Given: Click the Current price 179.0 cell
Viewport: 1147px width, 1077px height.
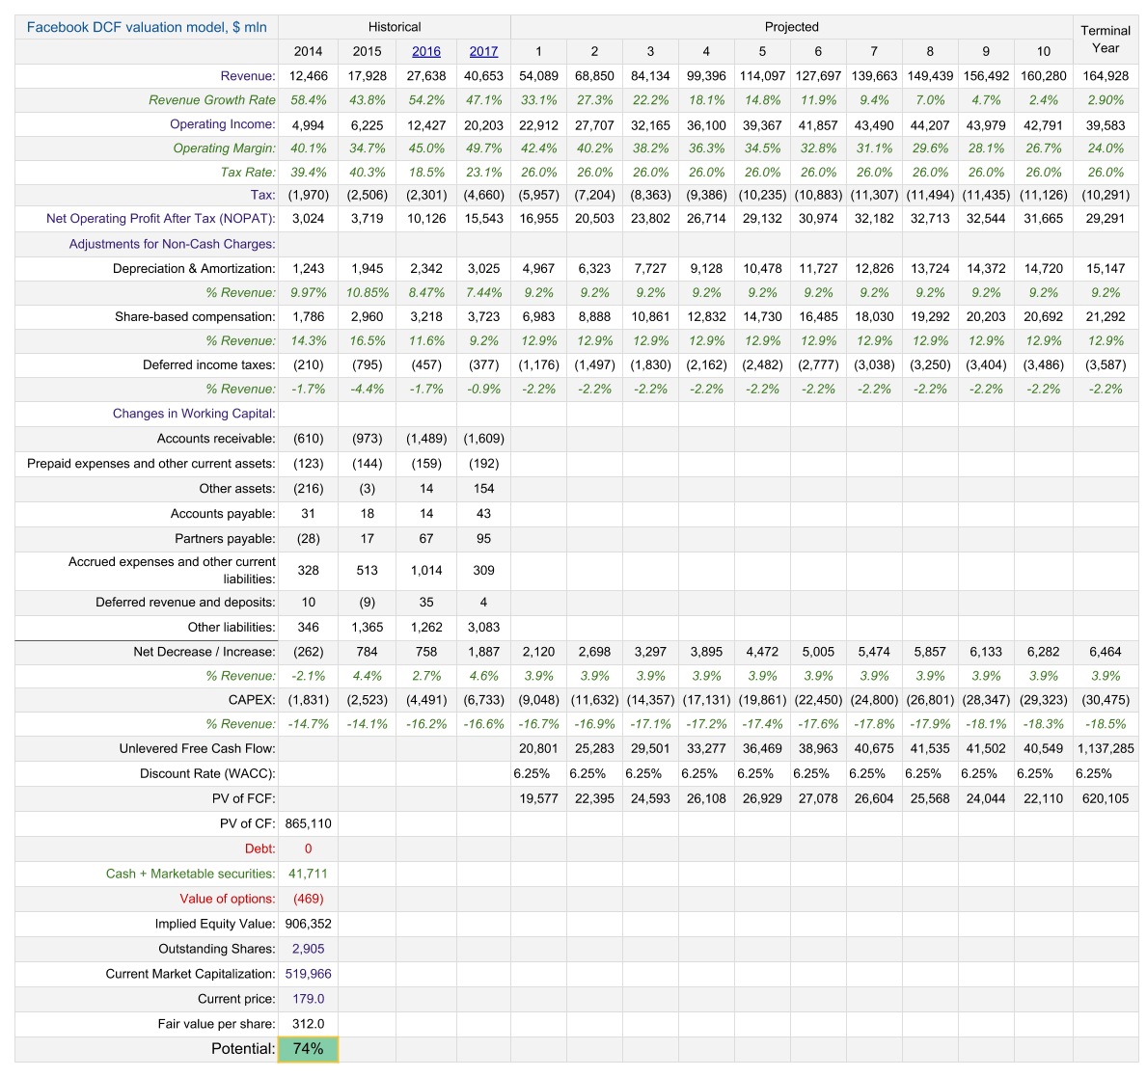Looking at the screenshot, I should point(308,999).
